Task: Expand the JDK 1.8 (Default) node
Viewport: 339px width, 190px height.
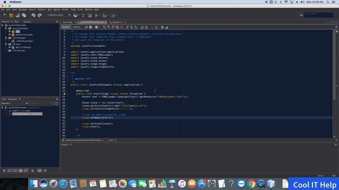Action: tap(10, 47)
